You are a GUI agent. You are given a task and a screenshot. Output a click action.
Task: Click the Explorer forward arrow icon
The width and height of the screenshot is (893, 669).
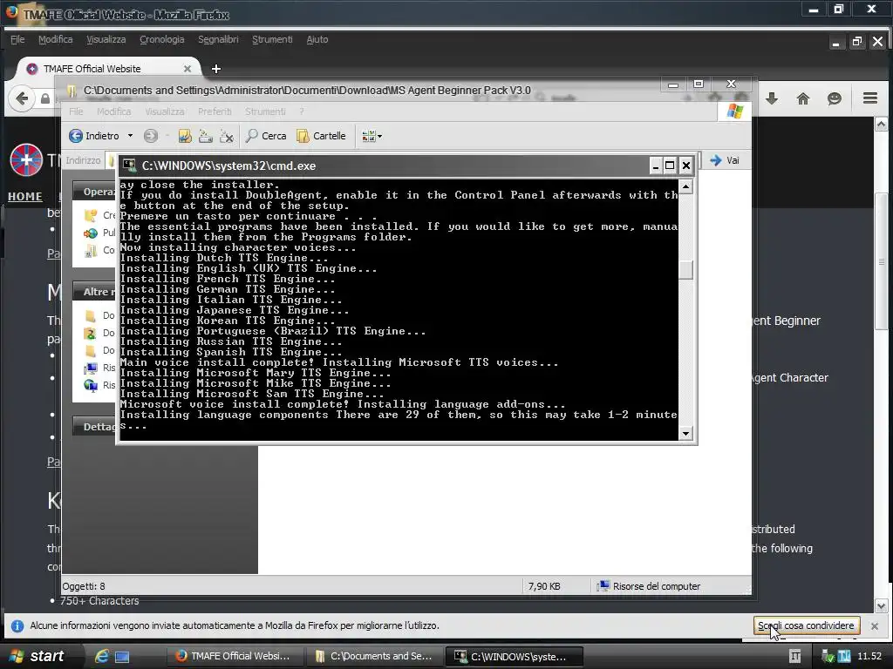tap(150, 136)
